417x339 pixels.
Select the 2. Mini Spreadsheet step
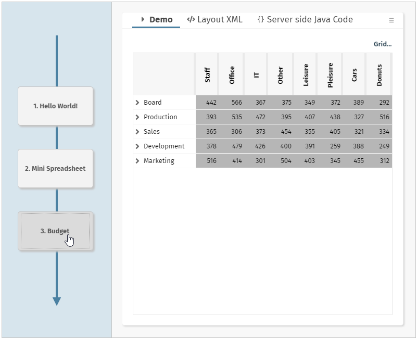pos(55,168)
